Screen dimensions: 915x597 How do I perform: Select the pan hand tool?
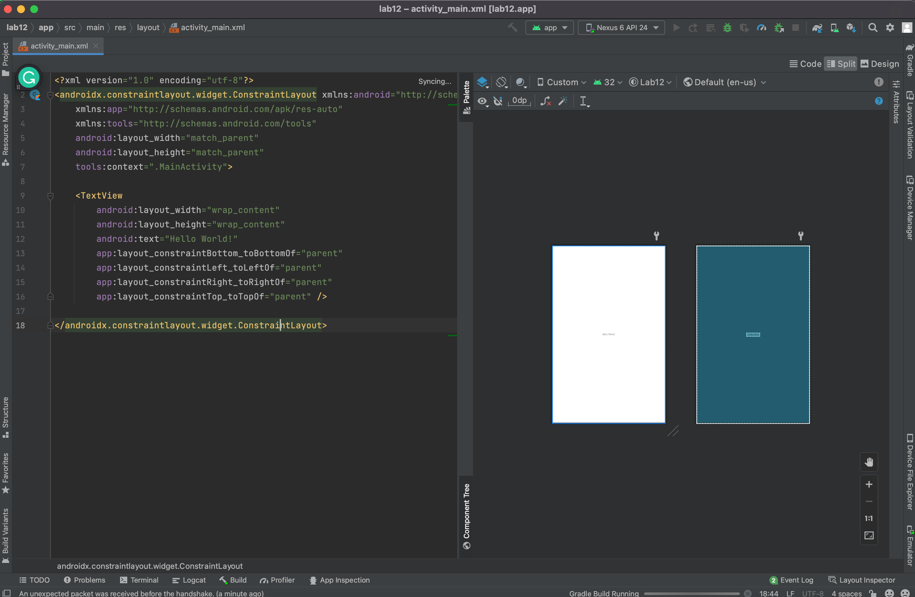pos(869,462)
